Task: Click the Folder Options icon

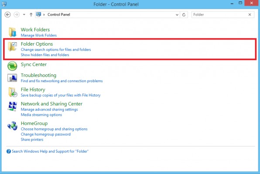Action: [x=13, y=46]
